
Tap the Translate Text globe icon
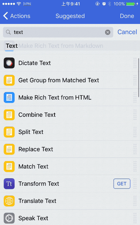[9, 201]
